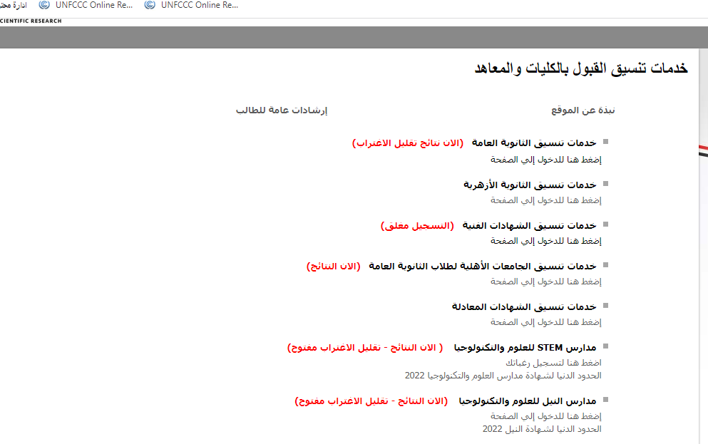Open minimum limits for STEM certificate 2022
708x444 pixels.
pos(503,375)
